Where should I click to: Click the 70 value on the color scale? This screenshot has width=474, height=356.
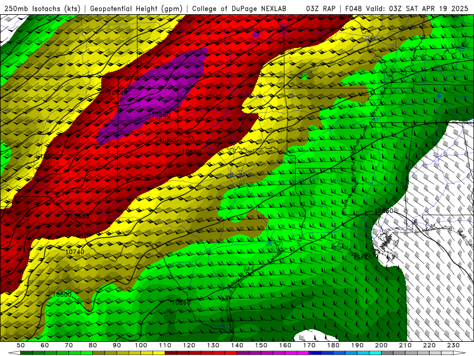[69, 345]
